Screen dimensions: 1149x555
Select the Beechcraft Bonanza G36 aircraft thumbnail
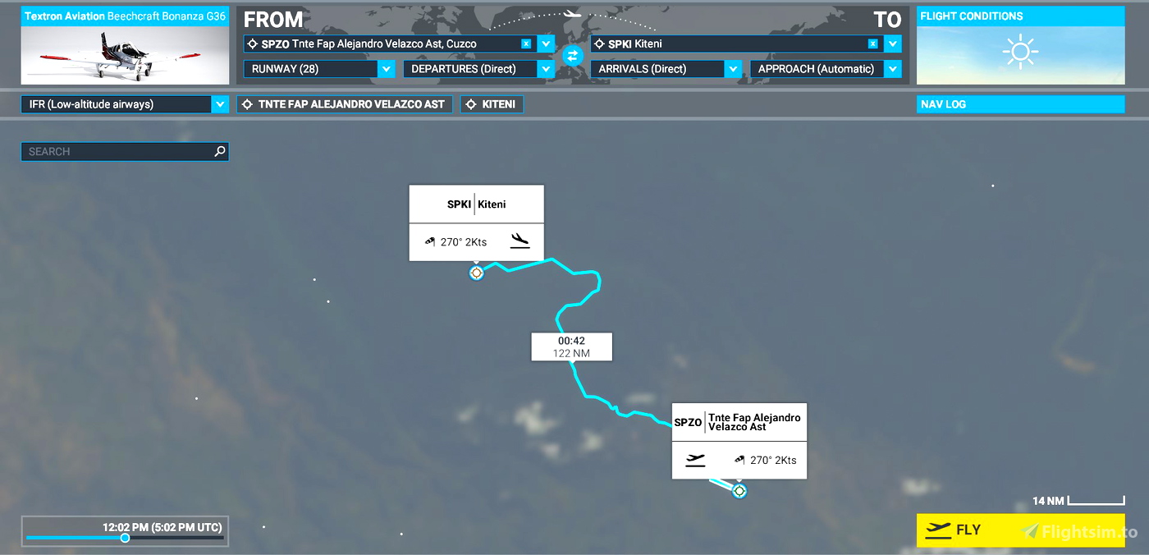(125, 54)
